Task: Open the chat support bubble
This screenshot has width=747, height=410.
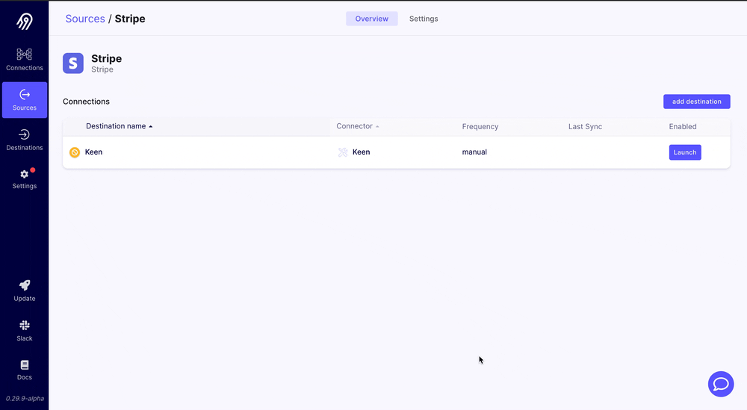Action: click(721, 384)
